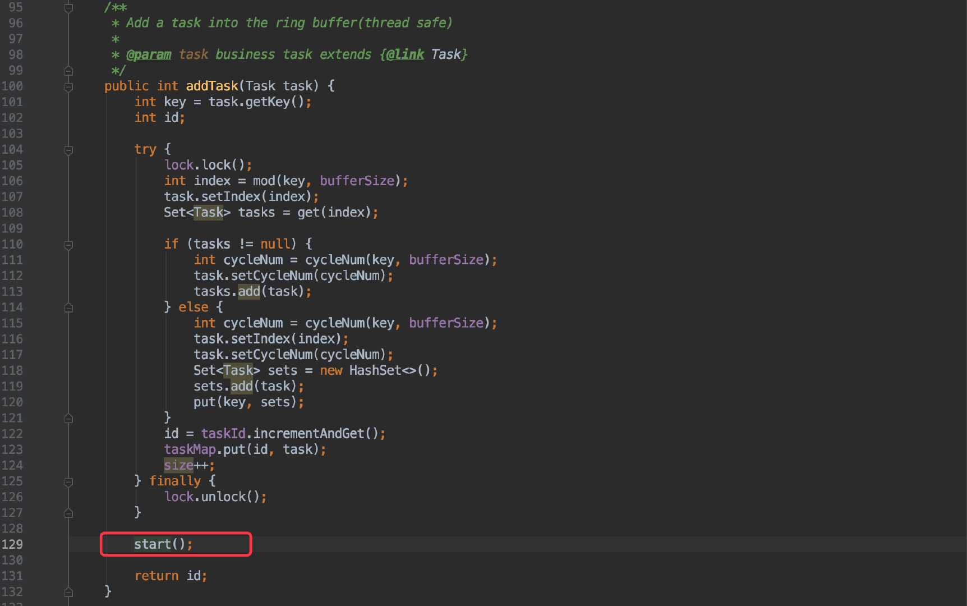967x606 pixels.
Task: Click the 'Add a task into the ring buffer' comment
Action: point(242,22)
